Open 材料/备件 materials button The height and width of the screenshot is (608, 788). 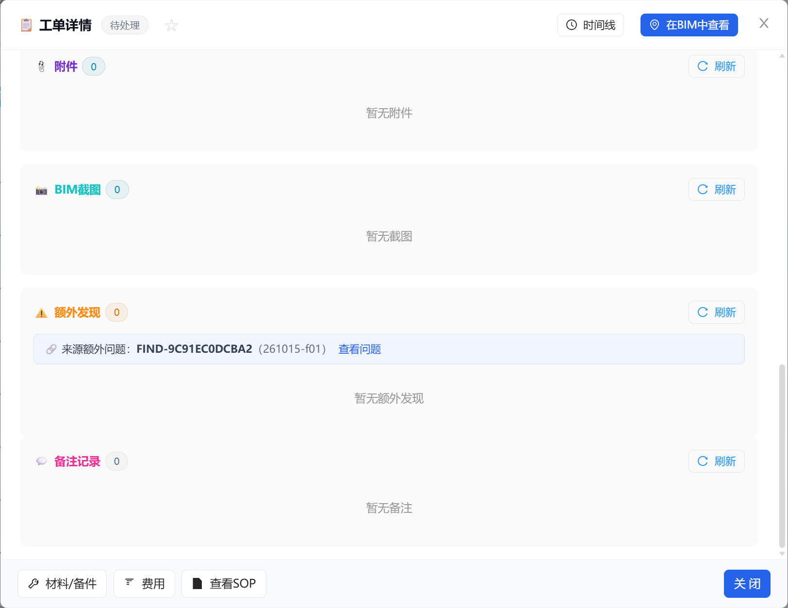(x=62, y=584)
